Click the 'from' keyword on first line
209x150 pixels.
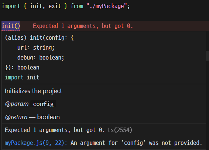point(77,6)
